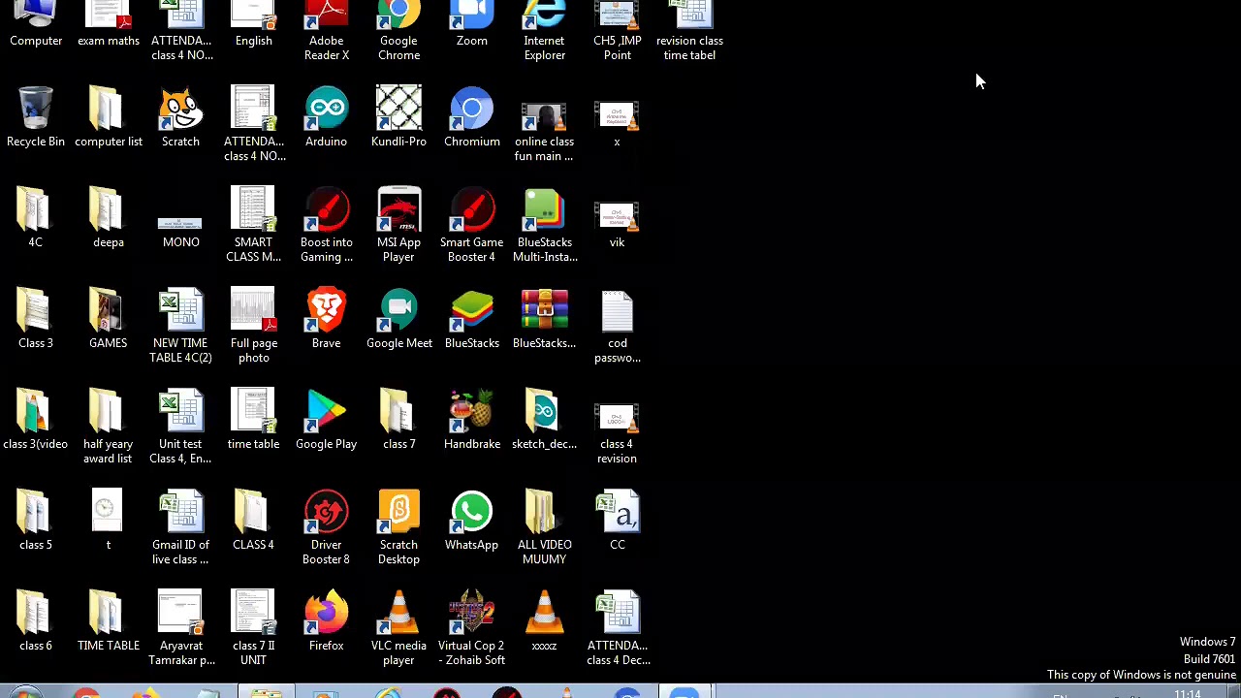Select the class 5 folder

point(36,521)
